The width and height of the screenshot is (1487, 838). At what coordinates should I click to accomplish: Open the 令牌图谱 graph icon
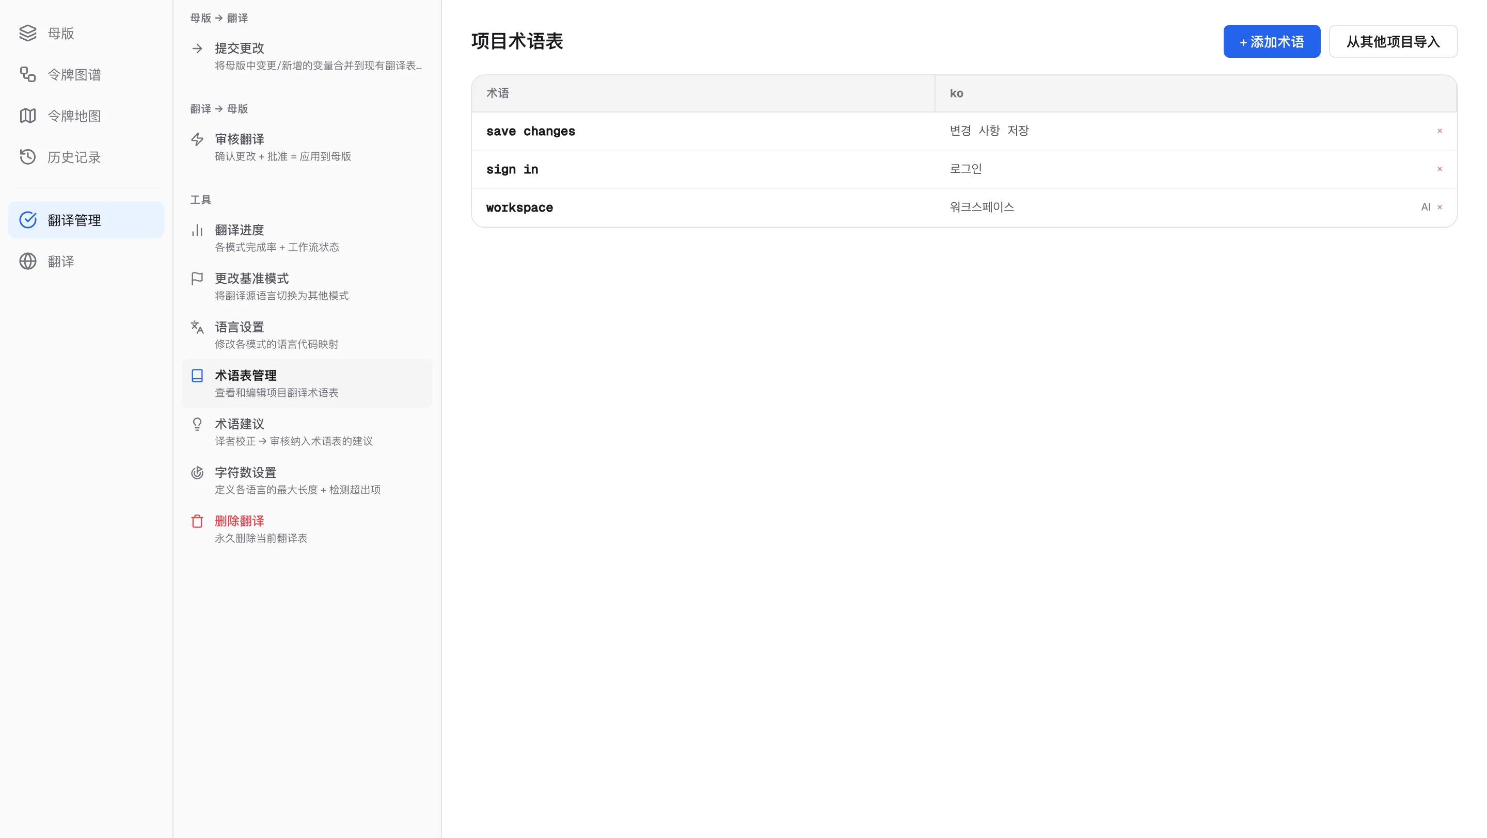point(28,74)
